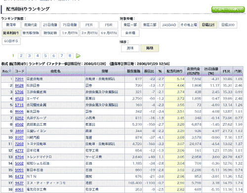Open stock code 4272 link
This screenshot has height=193, width=247.
point(19,151)
